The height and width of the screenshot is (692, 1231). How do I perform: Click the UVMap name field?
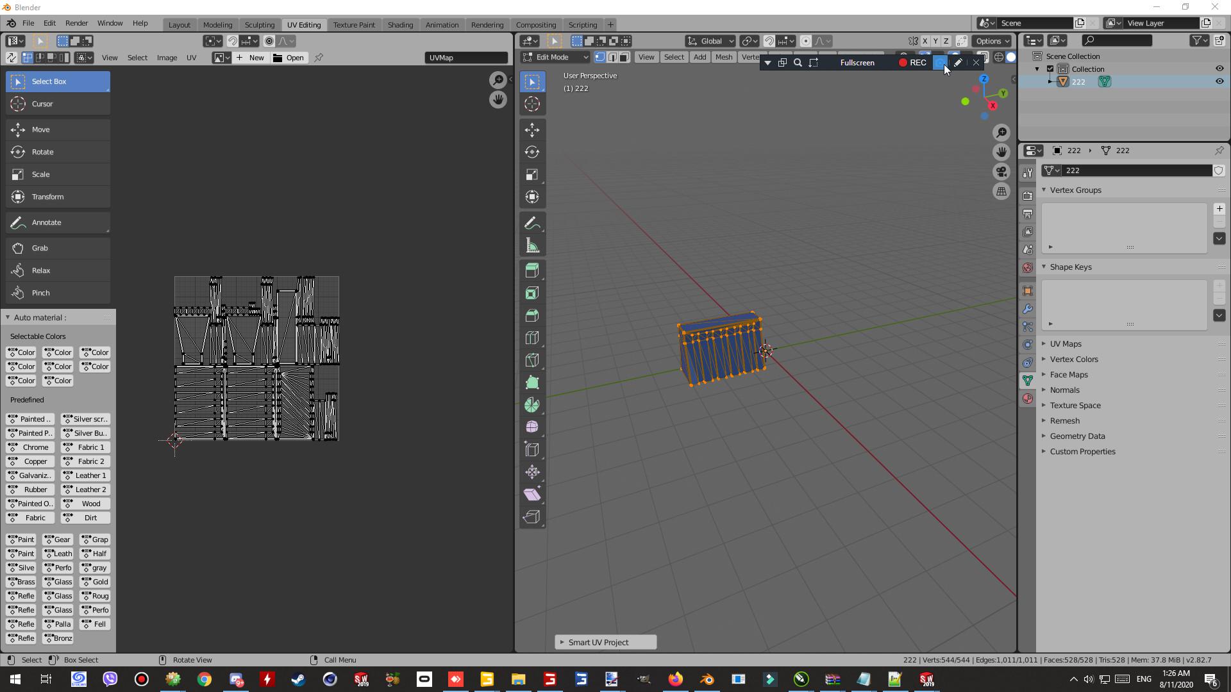[466, 58]
